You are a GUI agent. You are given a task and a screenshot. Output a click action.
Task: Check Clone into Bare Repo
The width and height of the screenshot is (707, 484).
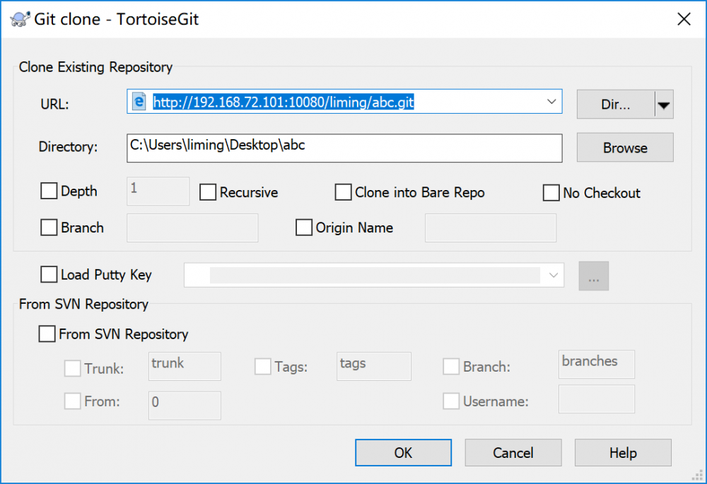coord(343,192)
